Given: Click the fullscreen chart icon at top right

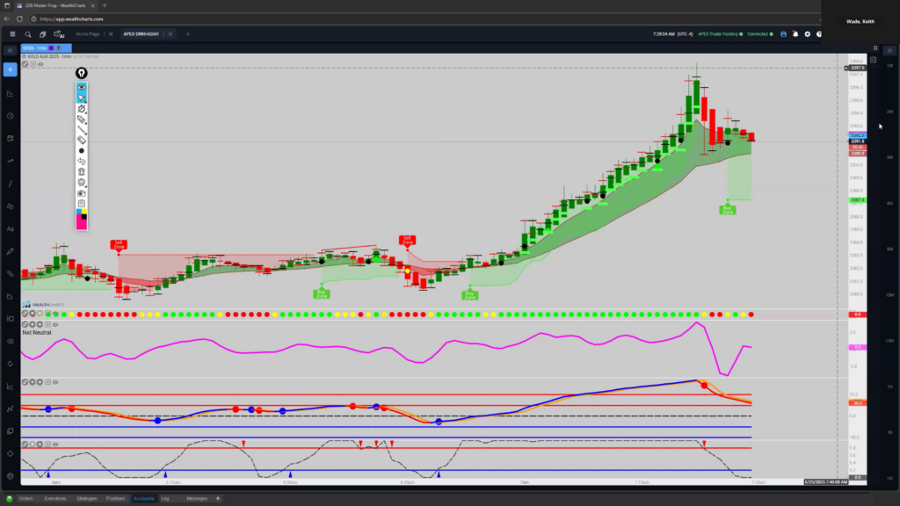Looking at the screenshot, I should [875, 48].
